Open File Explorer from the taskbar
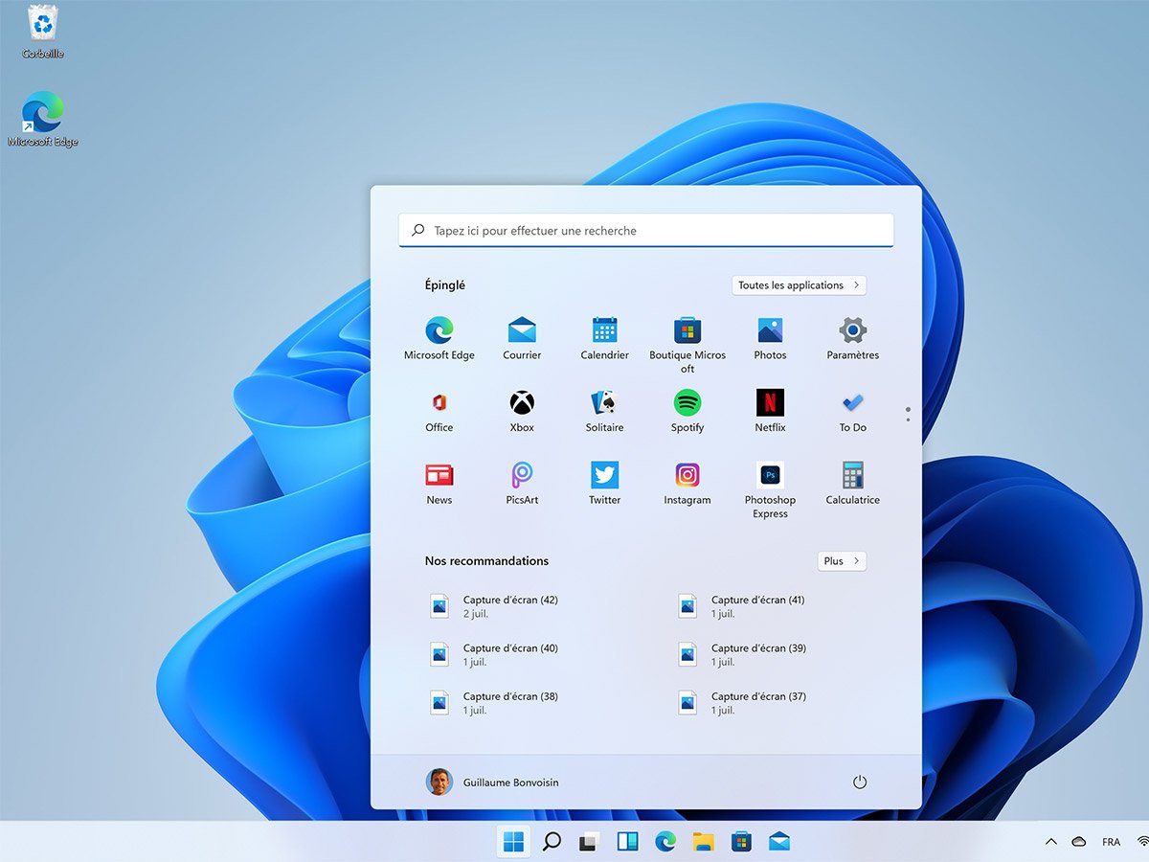Screen dimensions: 1149x862 point(704,842)
